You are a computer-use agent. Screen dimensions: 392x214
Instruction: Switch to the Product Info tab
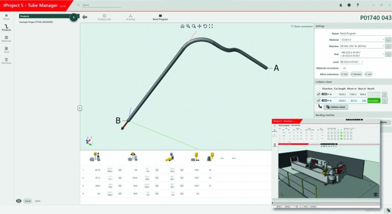104,17
